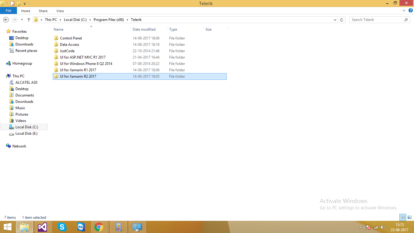Open the Customize Quick Access Toolbar dropdown
414x233 pixels.
25,4
